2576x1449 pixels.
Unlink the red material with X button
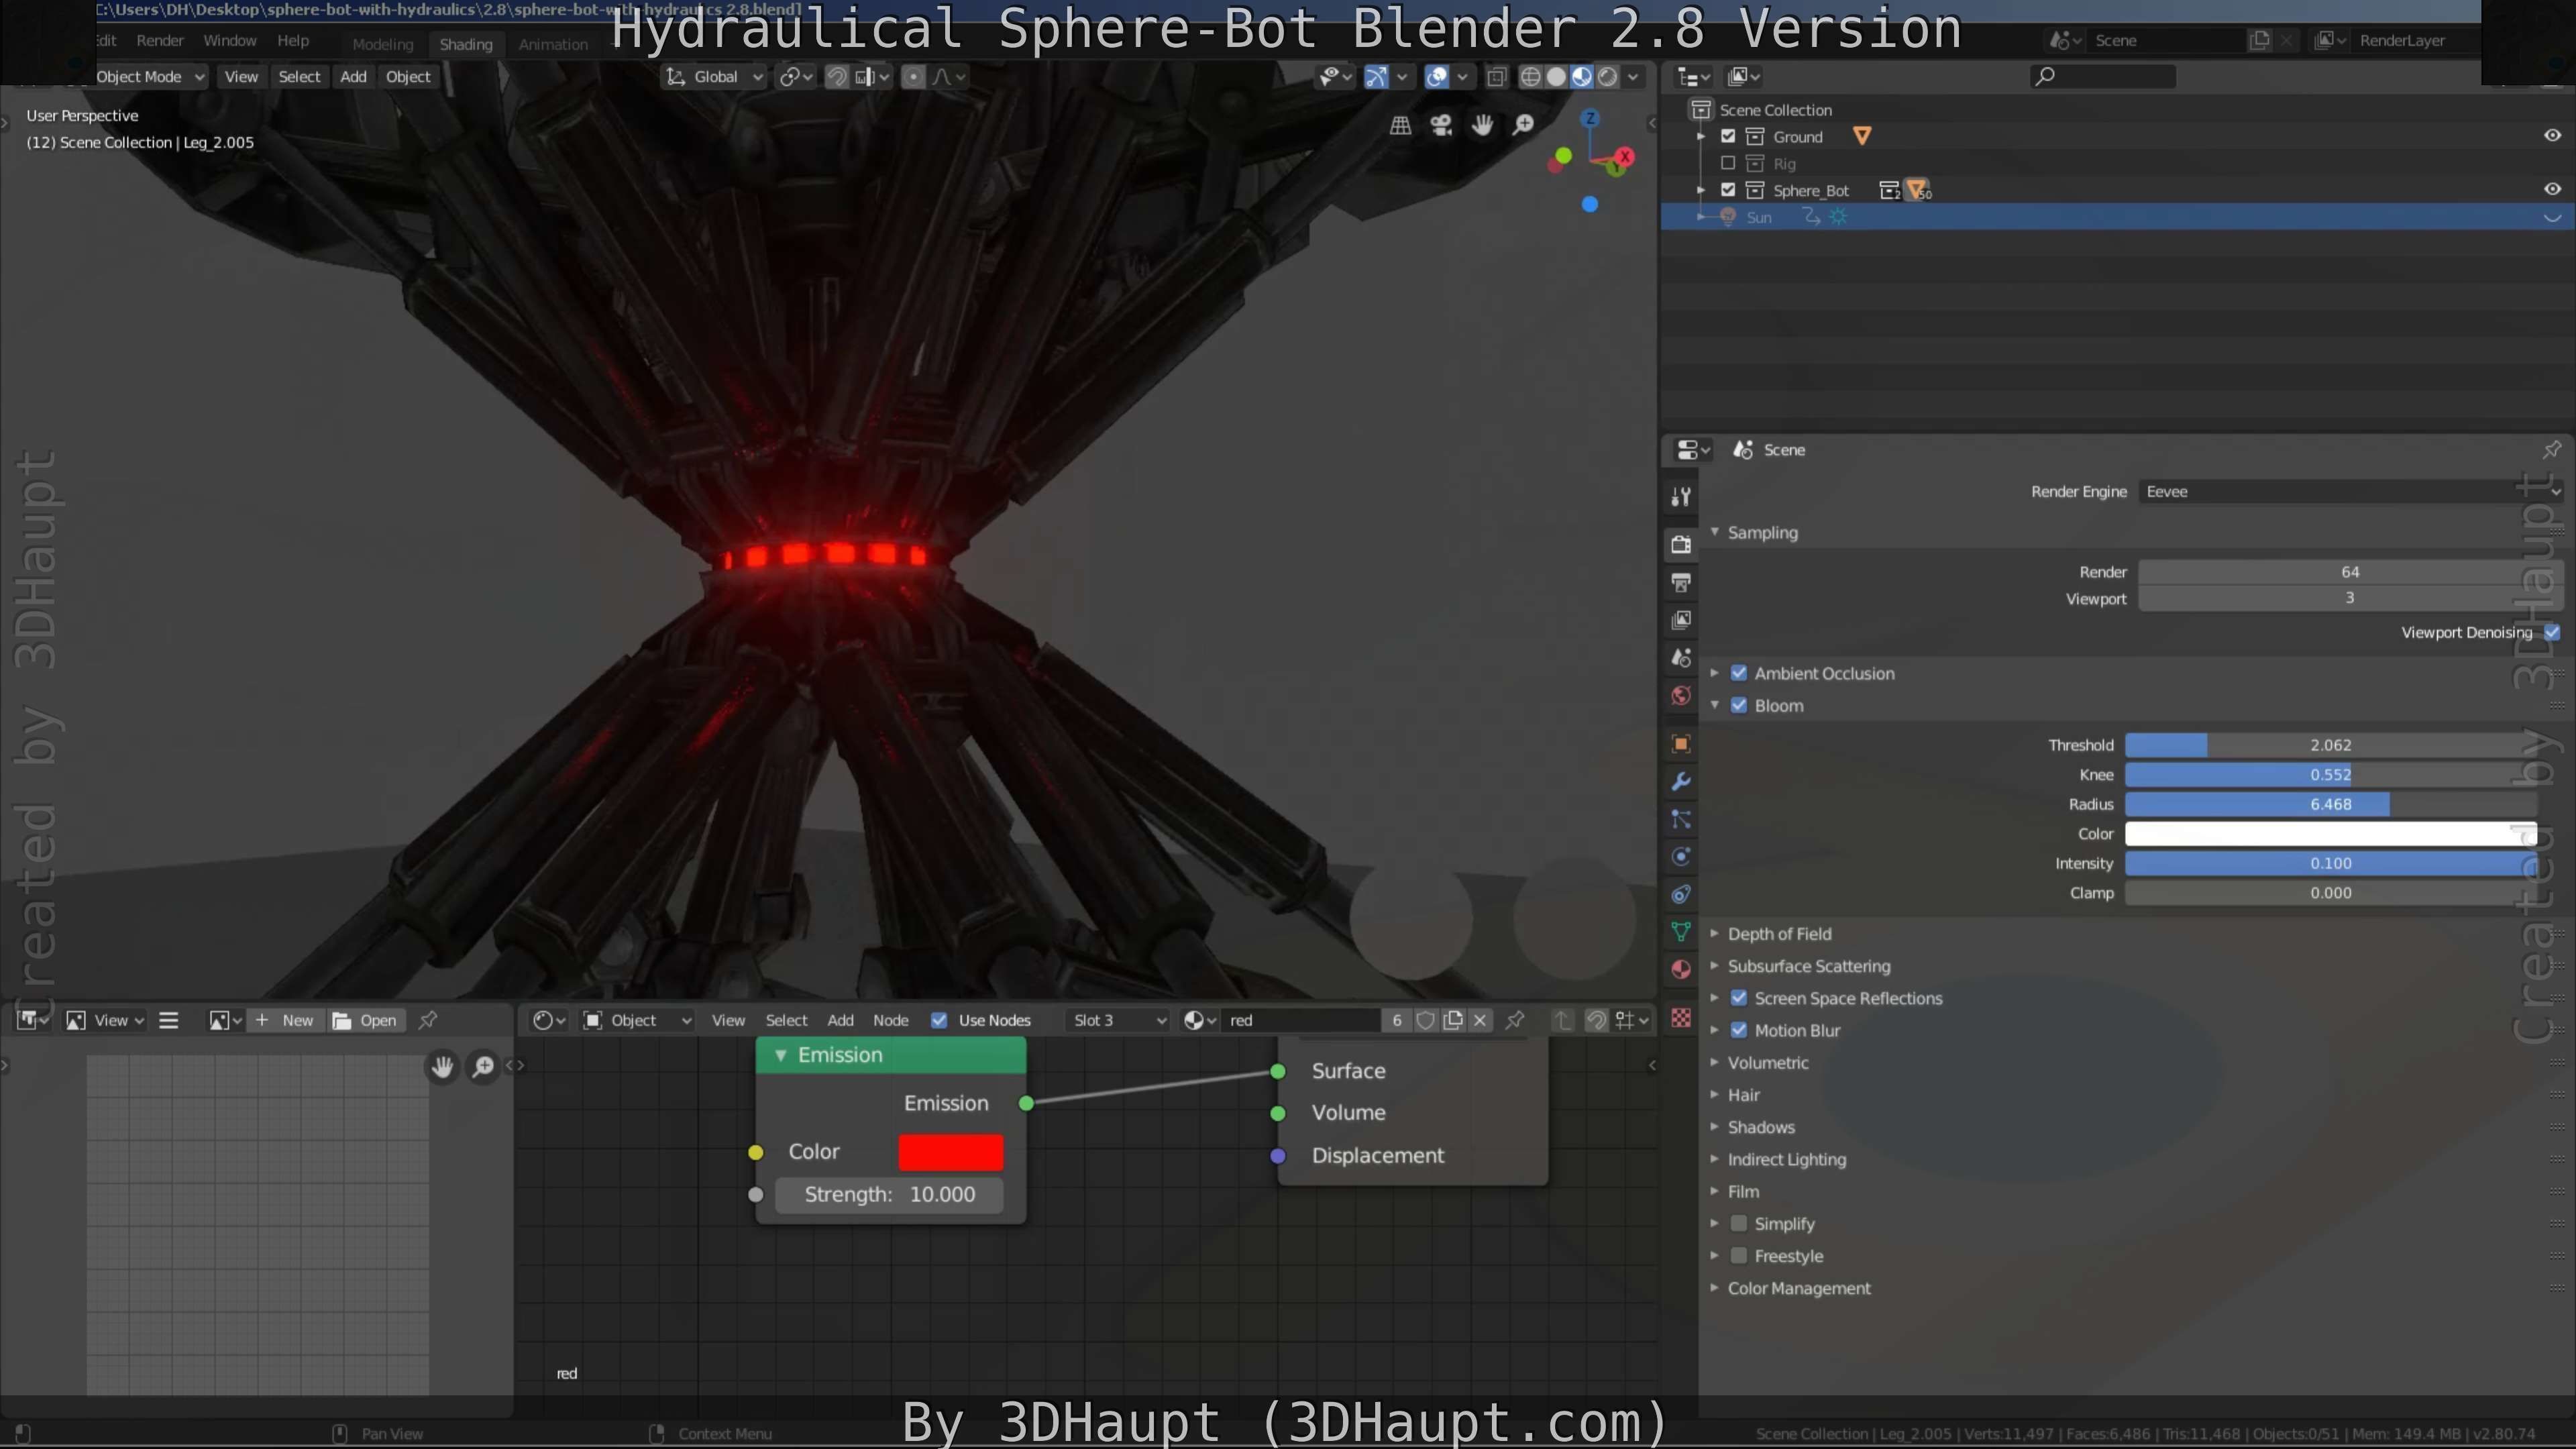click(1480, 1020)
